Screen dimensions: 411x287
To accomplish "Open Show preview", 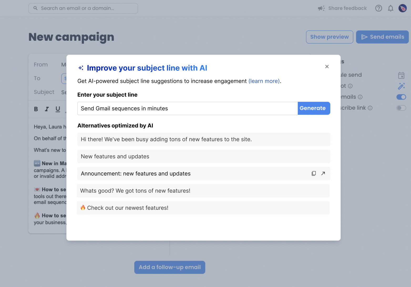I will pos(329,37).
